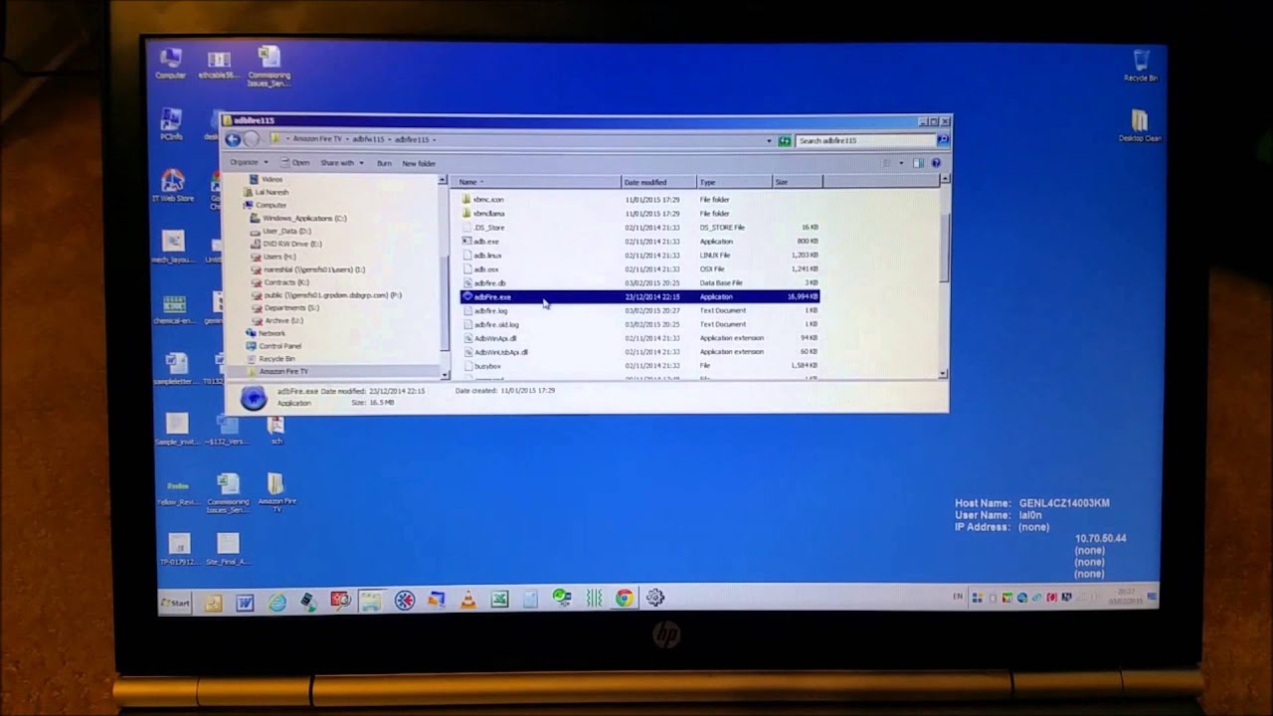Sort files by Name column header

click(x=537, y=182)
